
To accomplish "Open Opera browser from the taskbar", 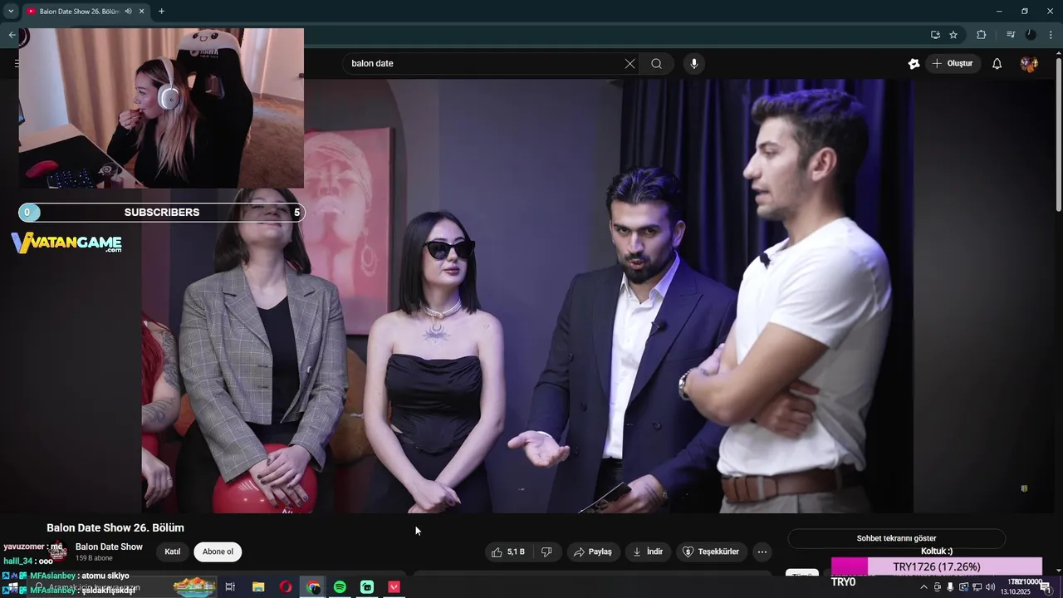I will tap(286, 587).
